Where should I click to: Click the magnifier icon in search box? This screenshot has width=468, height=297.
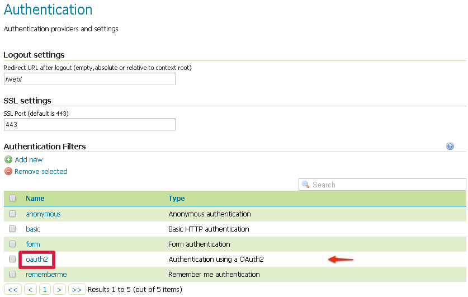click(306, 185)
